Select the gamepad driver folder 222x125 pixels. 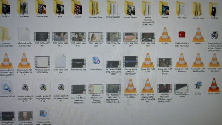pyautogui.click(x=95, y=8)
